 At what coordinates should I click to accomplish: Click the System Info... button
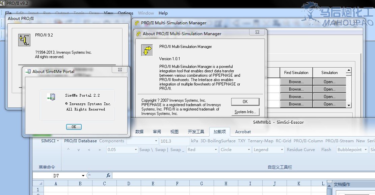point(245,112)
